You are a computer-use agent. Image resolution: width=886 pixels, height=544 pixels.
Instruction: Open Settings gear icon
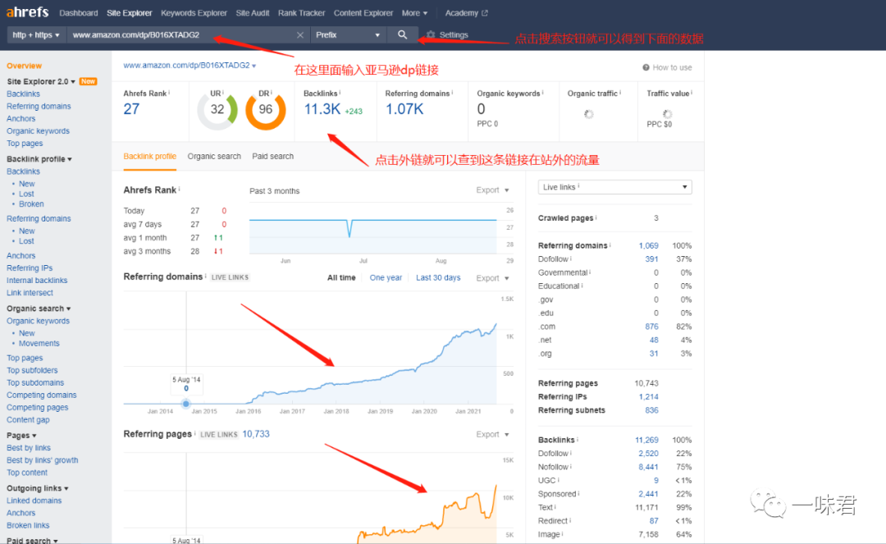pyautogui.click(x=431, y=35)
